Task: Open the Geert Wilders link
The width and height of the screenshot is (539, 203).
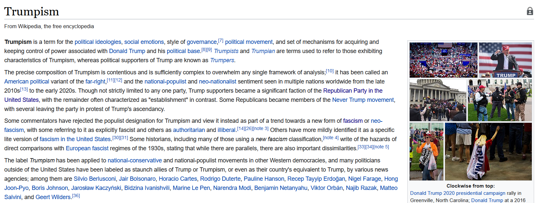Action: 53,197
